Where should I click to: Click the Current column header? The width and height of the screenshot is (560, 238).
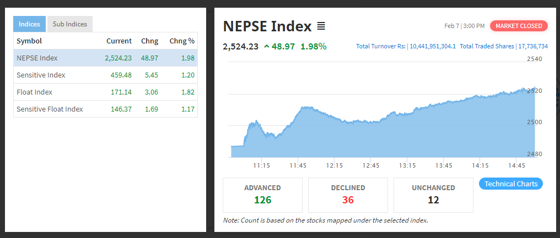coord(119,41)
